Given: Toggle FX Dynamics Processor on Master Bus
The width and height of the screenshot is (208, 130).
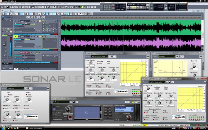Looking at the screenshot, I should pos(44,55).
